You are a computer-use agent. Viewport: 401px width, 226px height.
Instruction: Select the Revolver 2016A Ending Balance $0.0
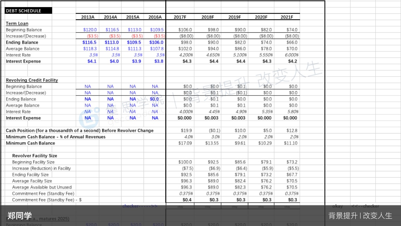(154, 99)
